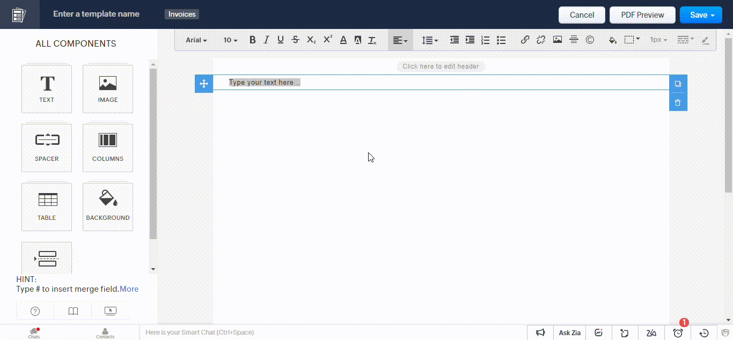This screenshot has width=733, height=340.
Task: Open the Reminders alarm clock icon
Action: (x=677, y=332)
